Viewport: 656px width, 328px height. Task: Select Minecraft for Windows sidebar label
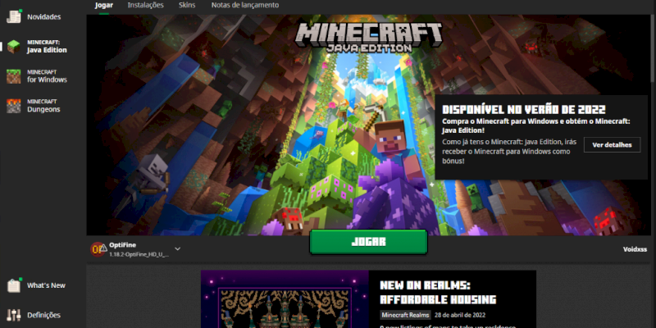pos(47,76)
